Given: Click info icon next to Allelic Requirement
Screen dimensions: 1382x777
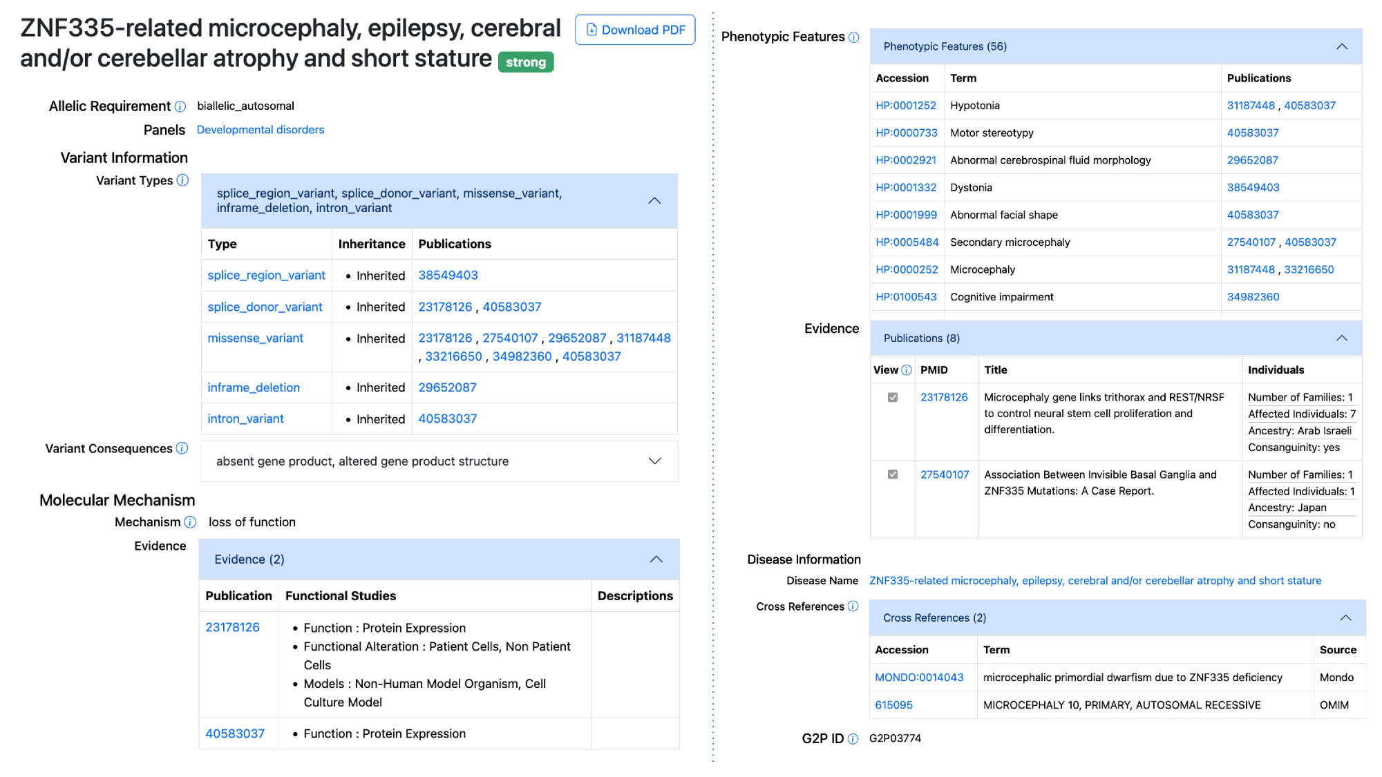Looking at the screenshot, I should 180,106.
